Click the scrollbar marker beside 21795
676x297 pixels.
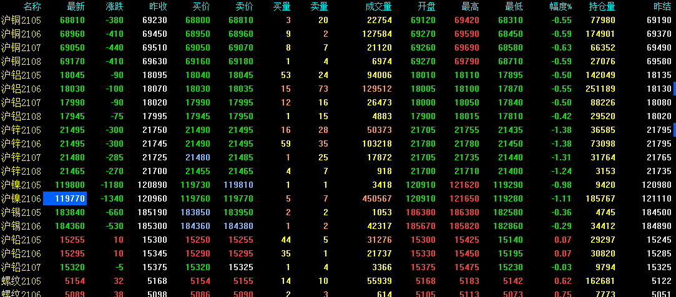tap(674, 129)
